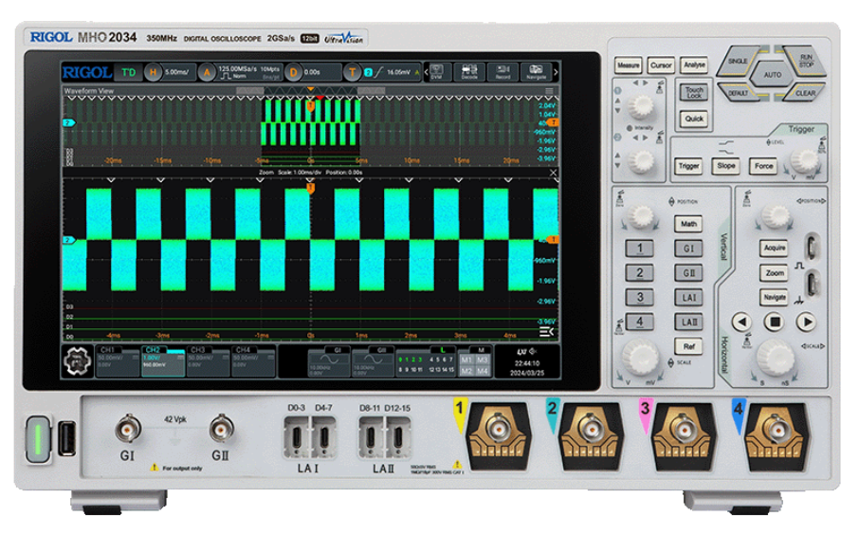The height and width of the screenshot is (535, 859).
Task: Toggle the RUN/STOP acquisition button
Action: pos(807,63)
